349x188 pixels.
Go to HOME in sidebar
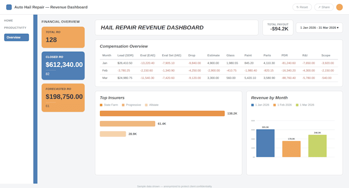coord(8,20)
